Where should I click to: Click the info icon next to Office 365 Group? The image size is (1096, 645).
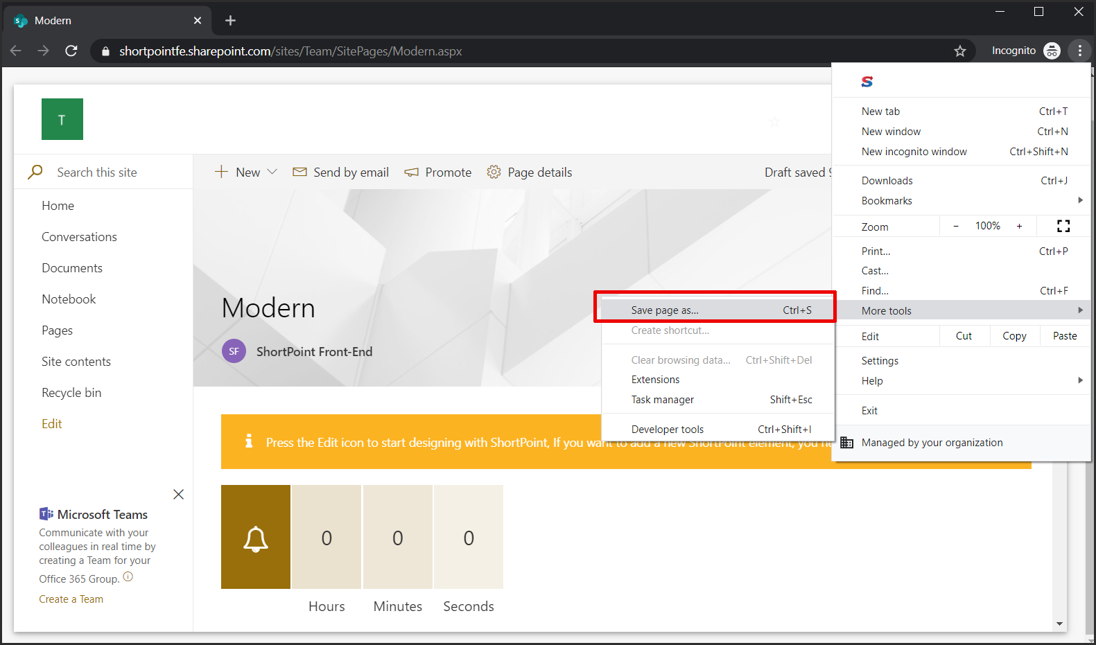click(x=128, y=576)
